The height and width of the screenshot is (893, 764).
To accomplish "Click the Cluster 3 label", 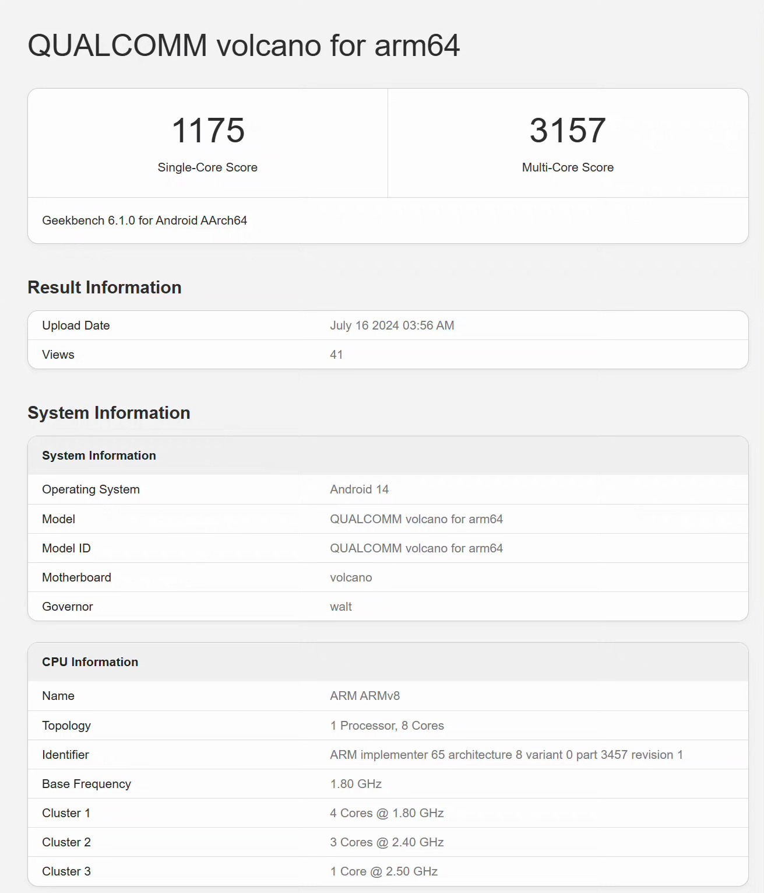I will point(66,871).
